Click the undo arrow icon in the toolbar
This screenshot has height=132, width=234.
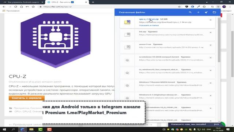[27, 7]
